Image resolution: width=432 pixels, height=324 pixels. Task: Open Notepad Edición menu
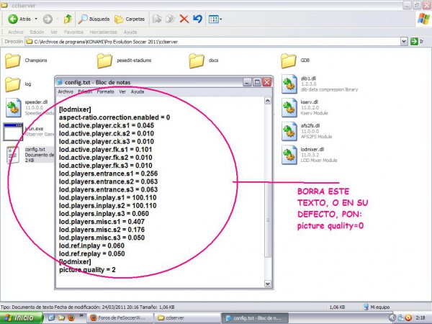click(85, 91)
